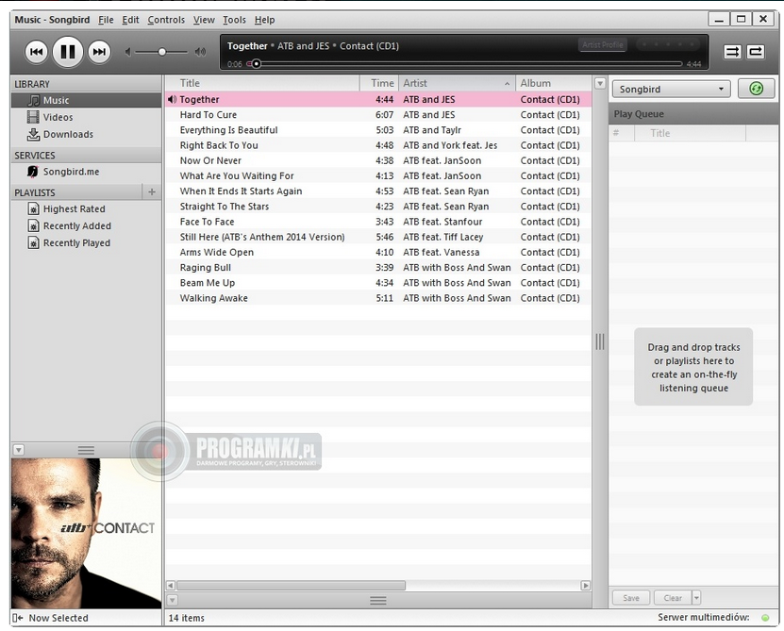Click the right pane splitter grip
This screenshot has height=631, width=784.
click(600, 342)
